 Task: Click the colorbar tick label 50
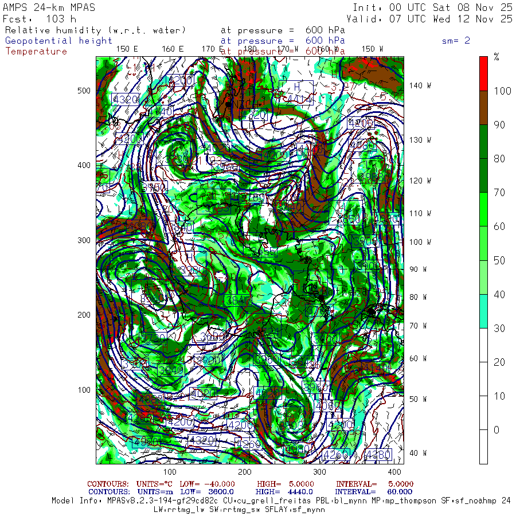pos(499,260)
